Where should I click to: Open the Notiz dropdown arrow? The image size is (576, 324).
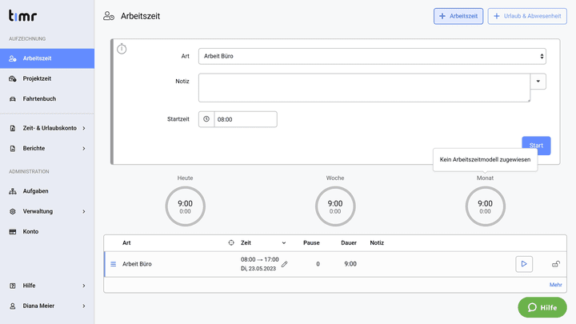tap(538, 81)
